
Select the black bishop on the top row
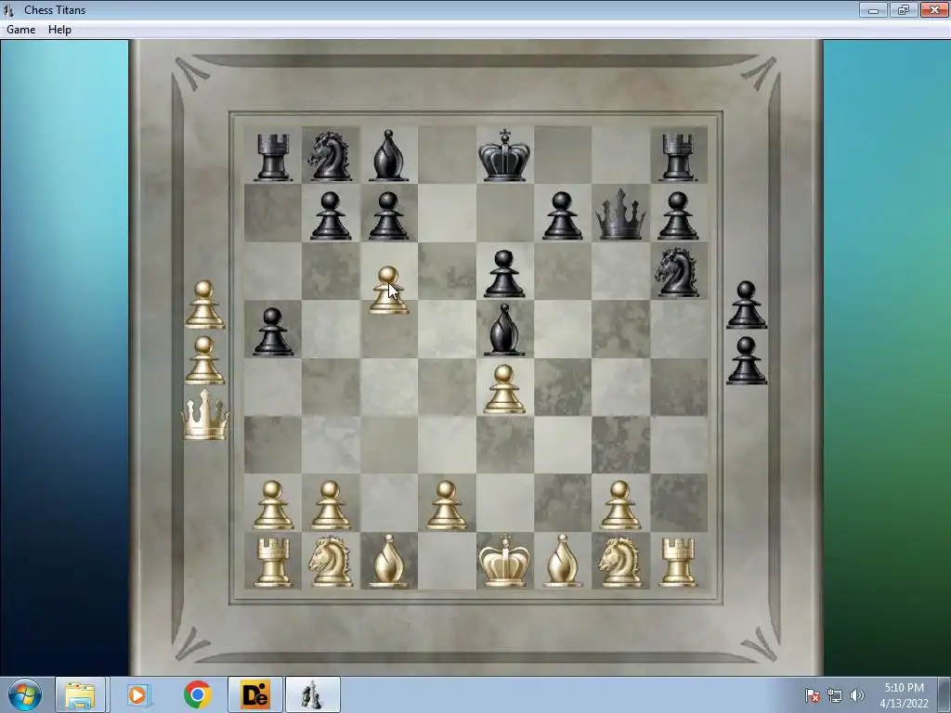[x=388, y=156]
